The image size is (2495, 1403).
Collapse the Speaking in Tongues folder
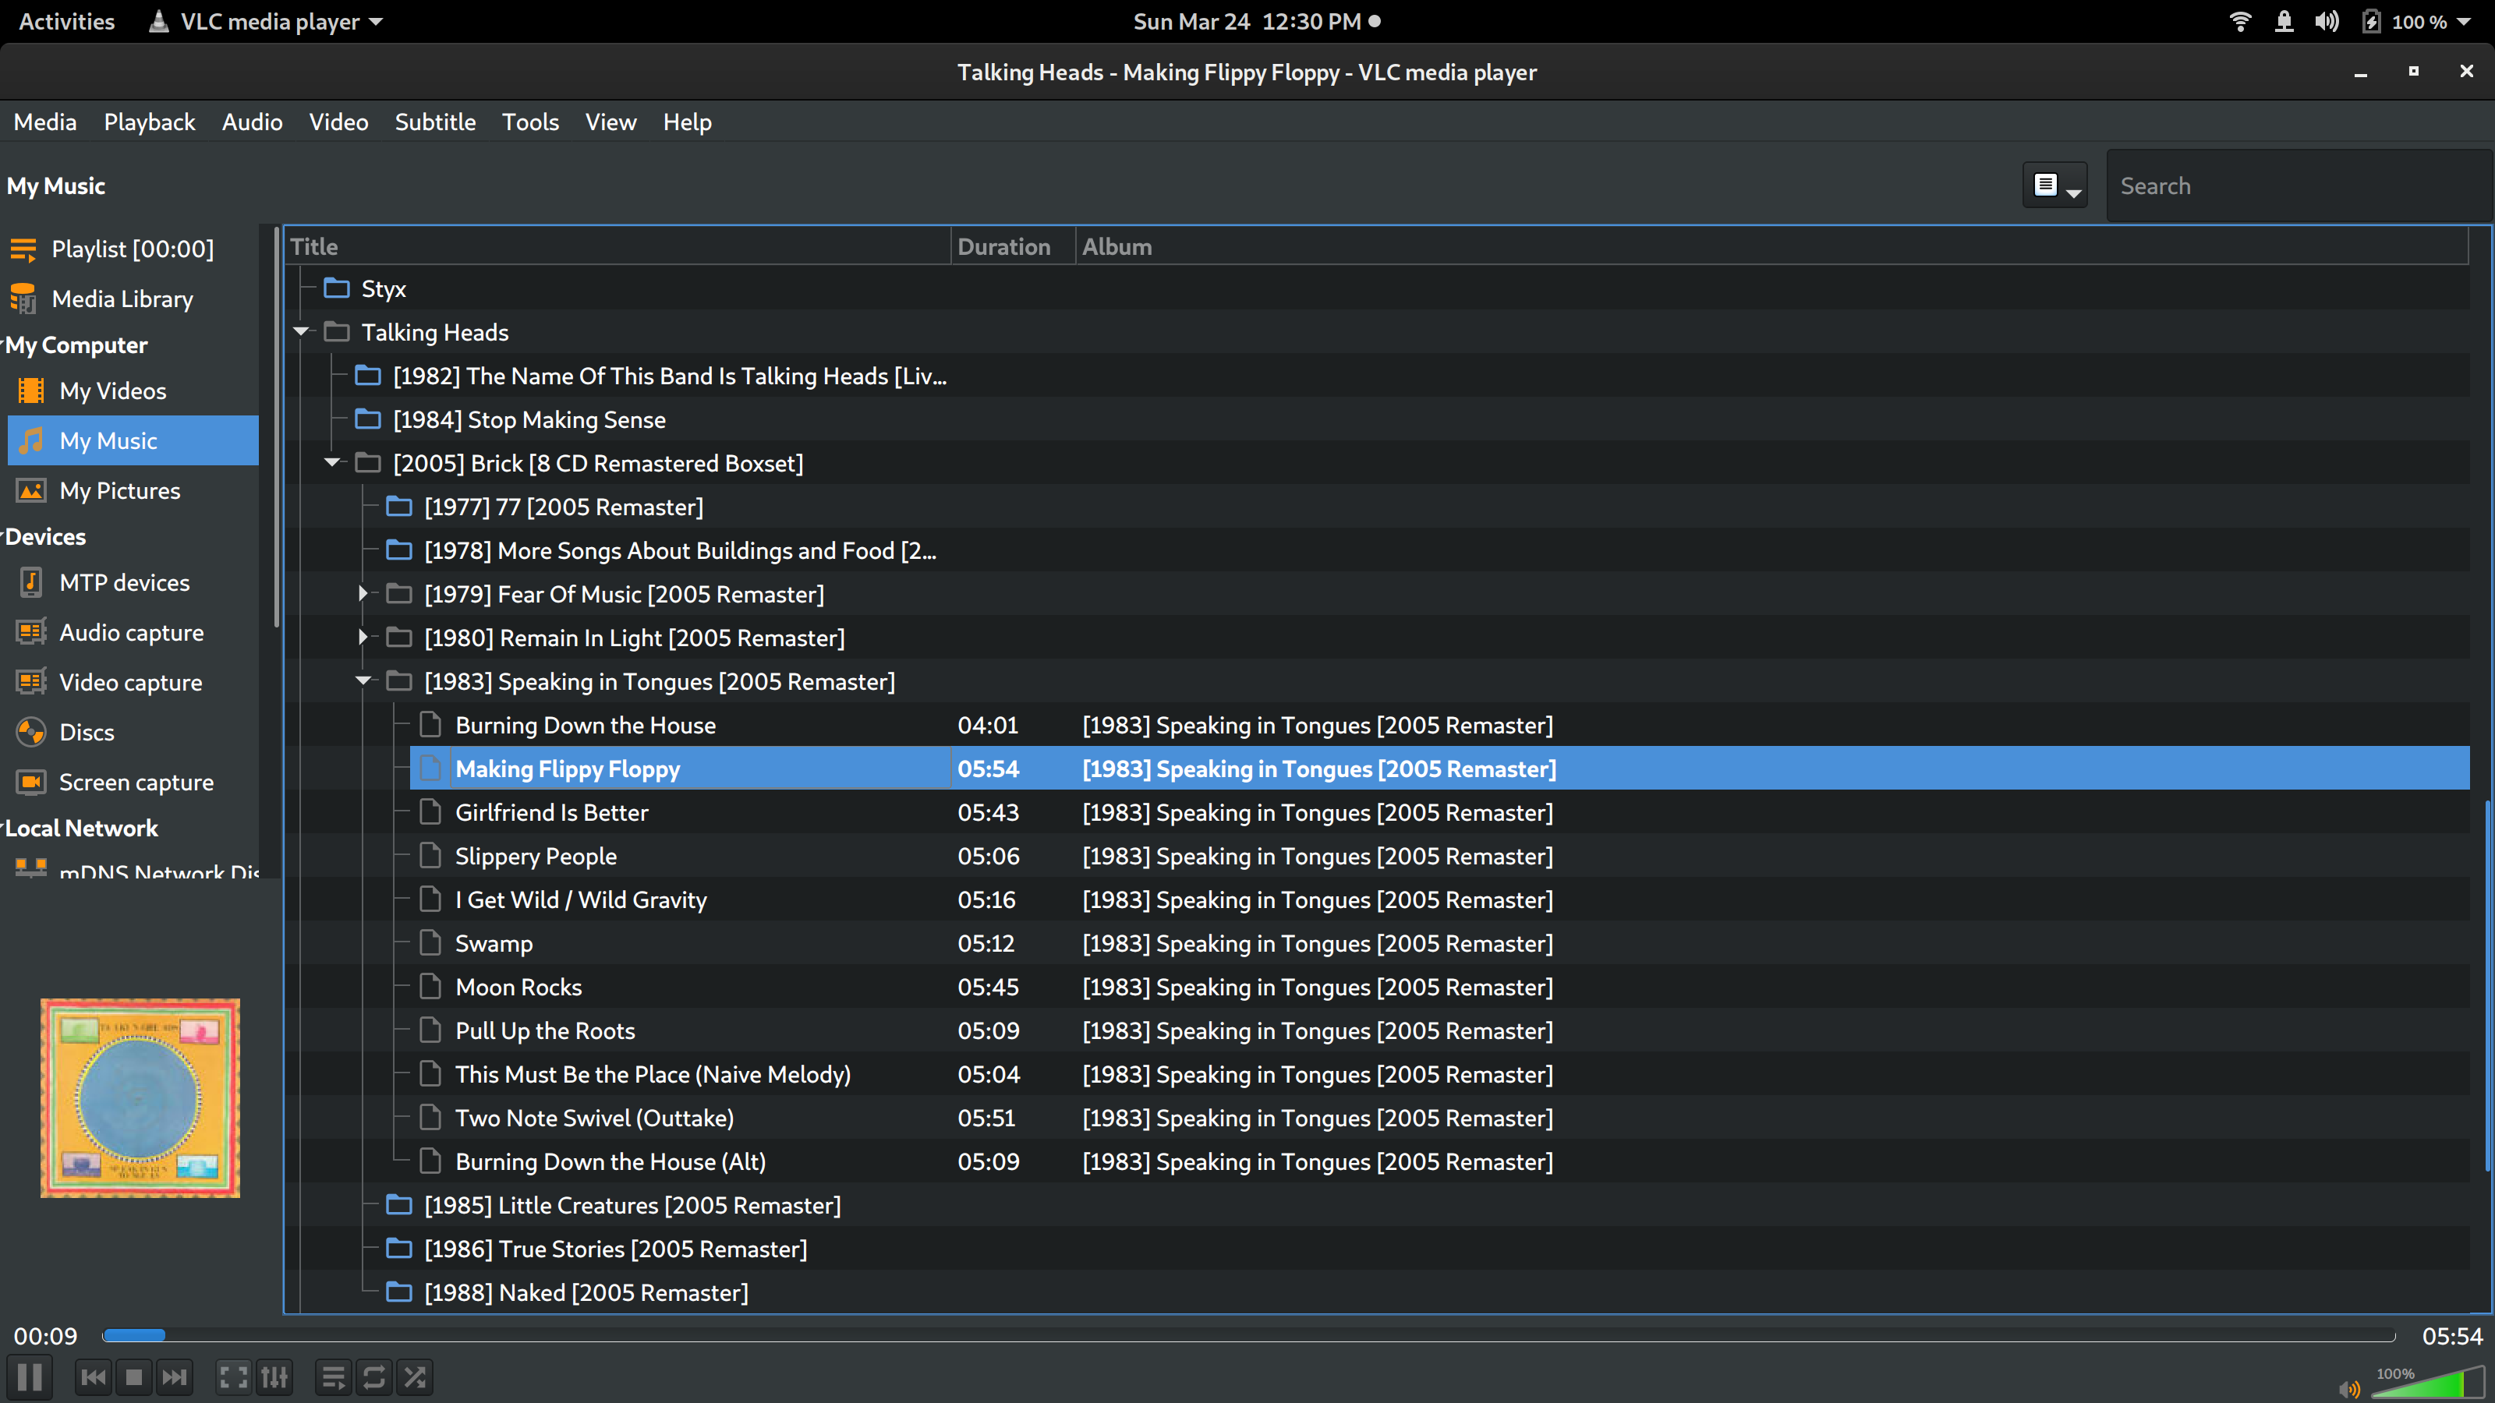click(363, 680)
